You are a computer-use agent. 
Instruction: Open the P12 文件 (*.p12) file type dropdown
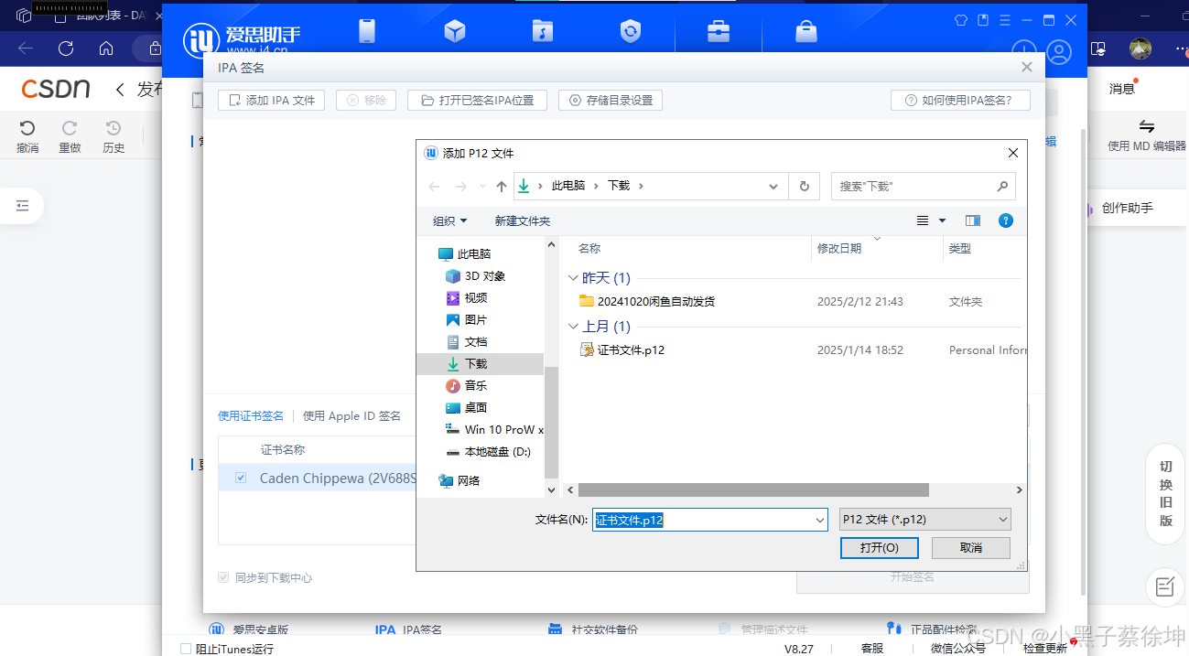925,520
